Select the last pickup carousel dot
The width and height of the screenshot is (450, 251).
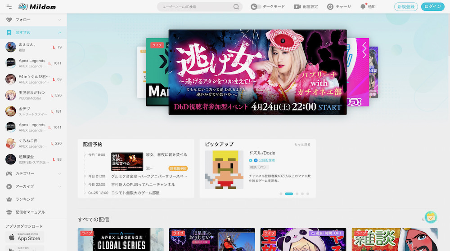click(x=308, y=194)
